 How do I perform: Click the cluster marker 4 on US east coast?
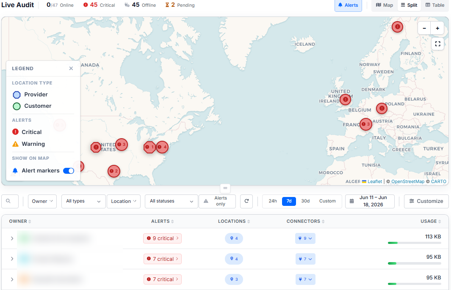[162, 147]
